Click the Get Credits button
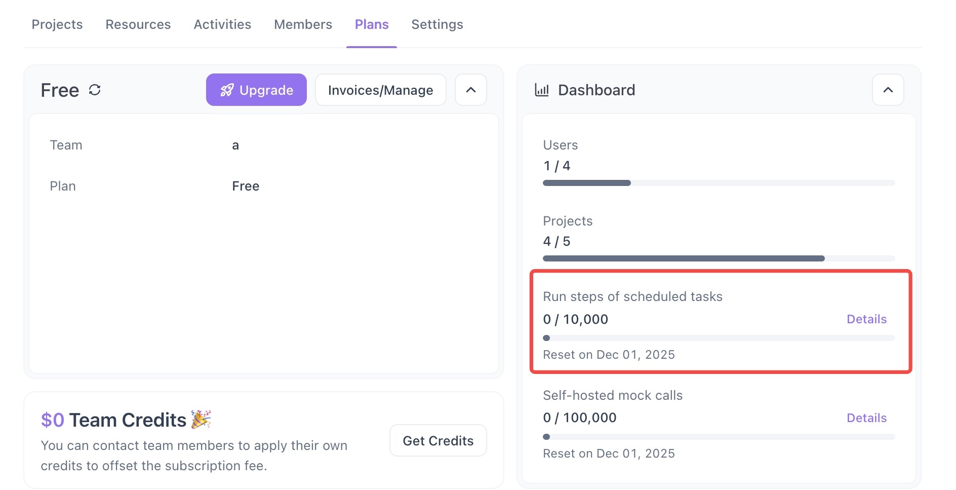 (438, 441)
